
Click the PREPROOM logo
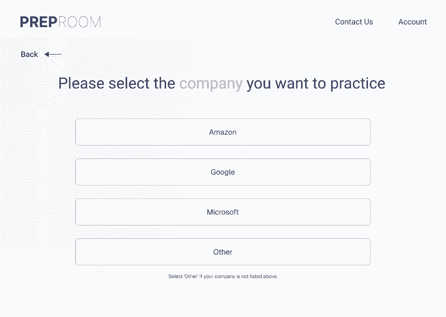60,22
